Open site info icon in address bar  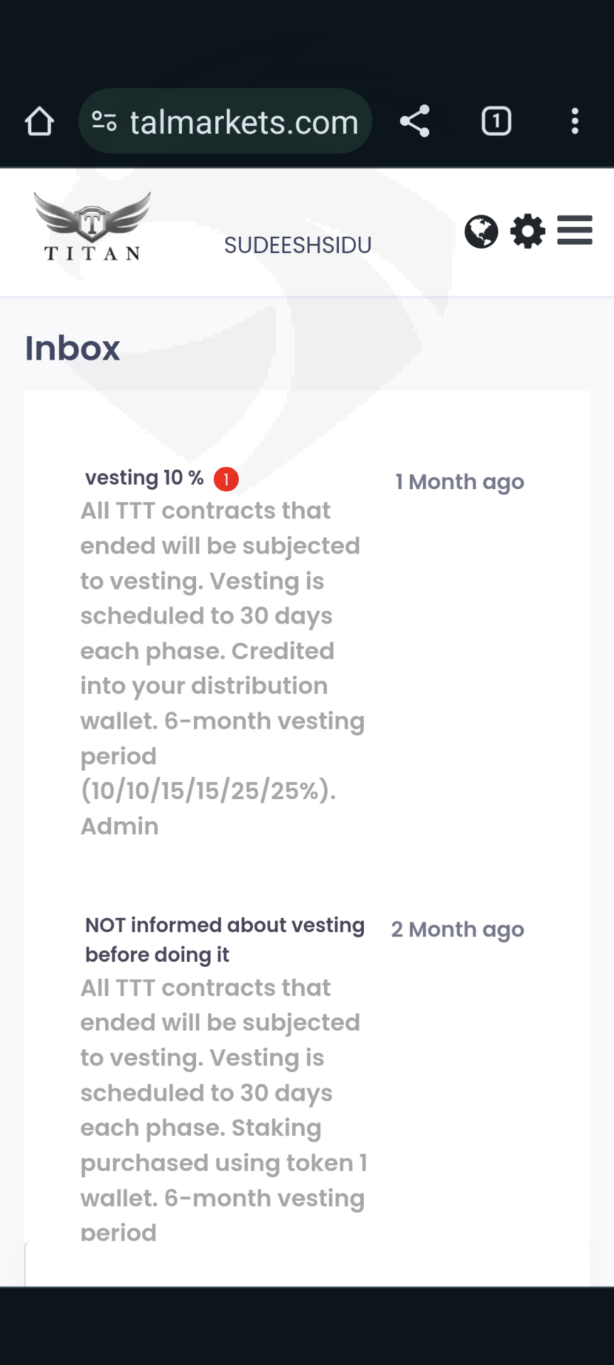[104, 122]
